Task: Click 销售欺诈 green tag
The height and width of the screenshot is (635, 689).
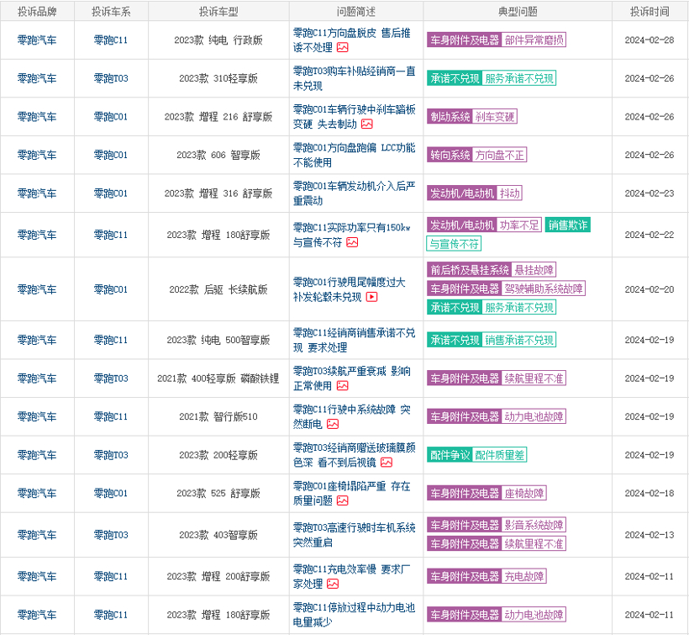Action: pyautogui.click(x=568, y=225)
